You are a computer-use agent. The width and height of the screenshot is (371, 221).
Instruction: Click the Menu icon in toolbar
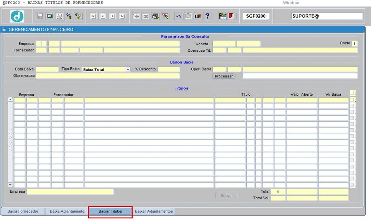(222, 16)
